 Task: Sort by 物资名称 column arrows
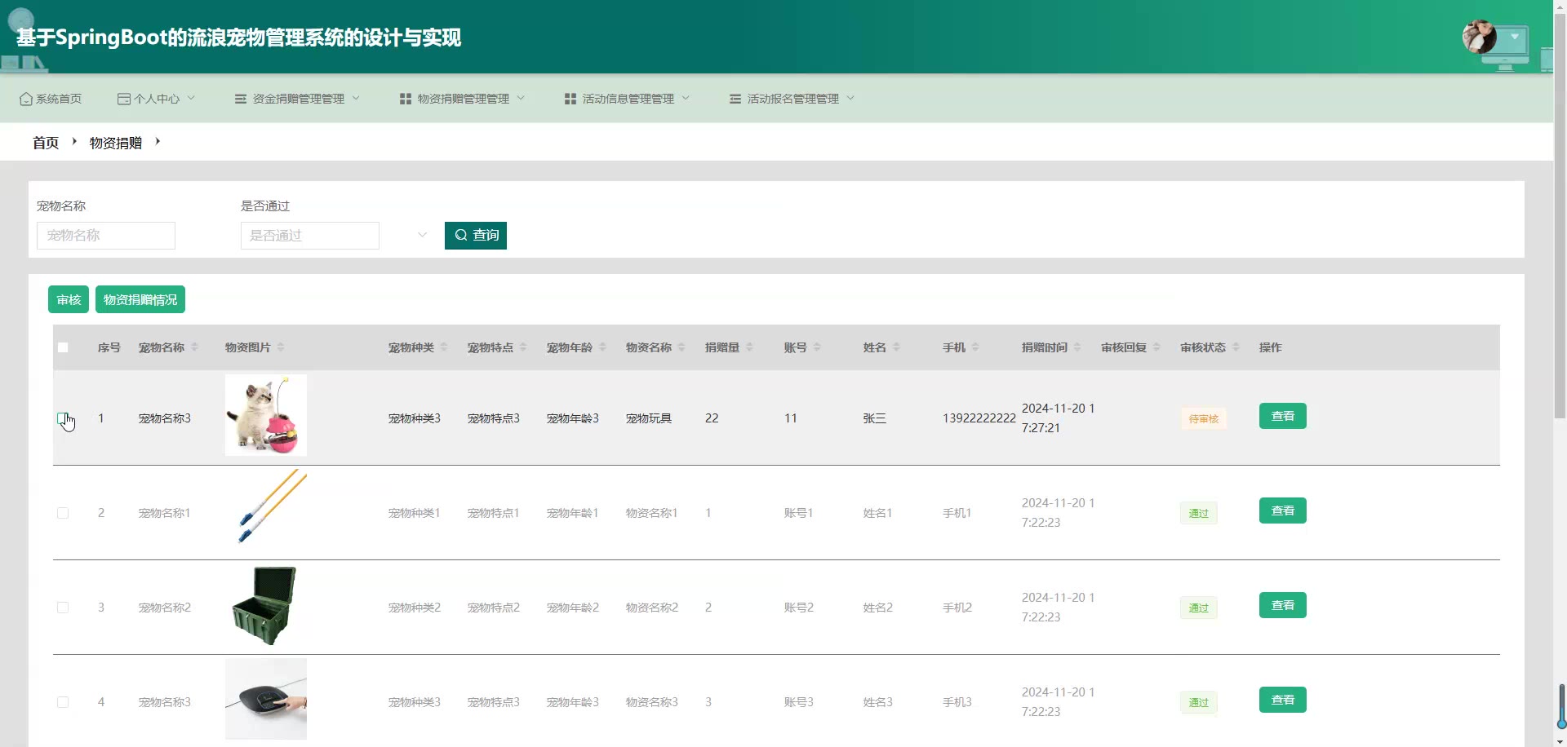coord(681,347)
